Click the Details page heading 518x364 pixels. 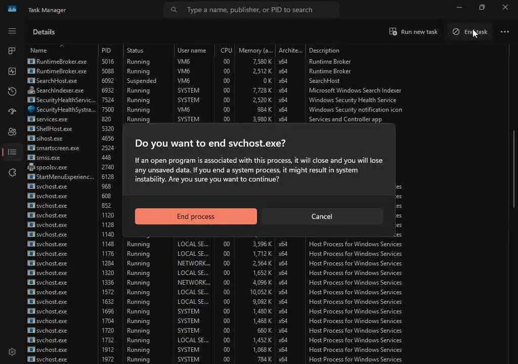pyautogui.click(x=44, y=32)
